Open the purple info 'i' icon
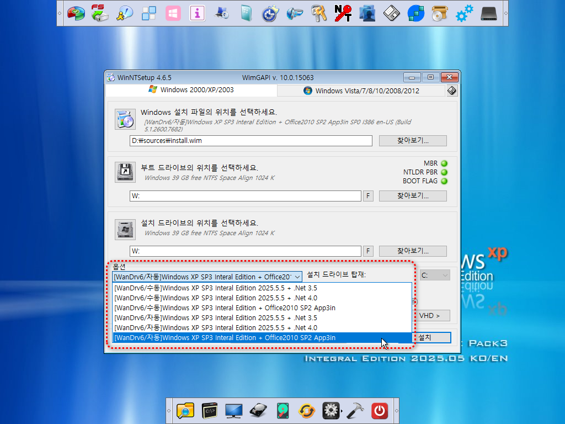The width and height of the screenshot is (565, 424). coord(198,13)
